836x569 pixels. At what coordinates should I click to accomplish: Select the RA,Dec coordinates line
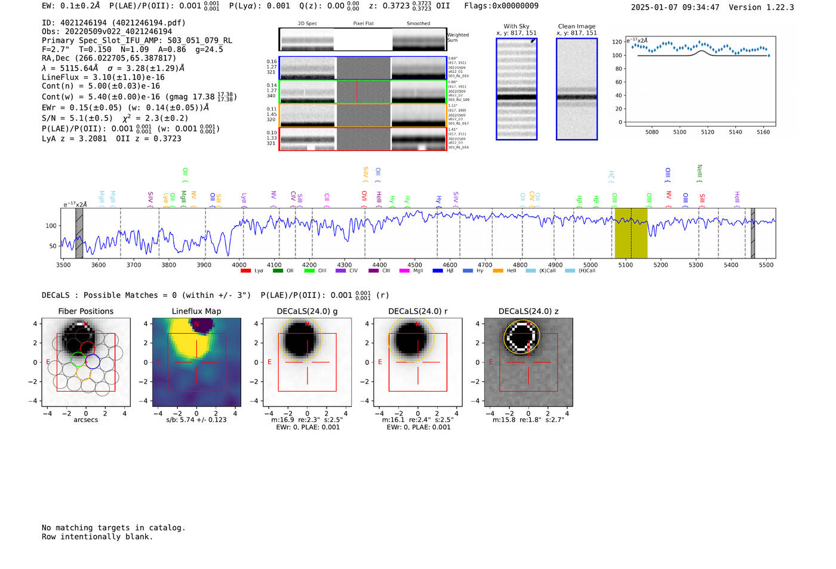coord(109,59)
